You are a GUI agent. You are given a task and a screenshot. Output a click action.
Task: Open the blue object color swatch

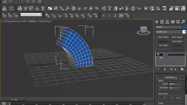point(184,27)
